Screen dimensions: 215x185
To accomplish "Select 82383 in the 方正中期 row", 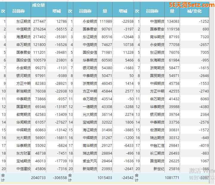I will (40, 84).
